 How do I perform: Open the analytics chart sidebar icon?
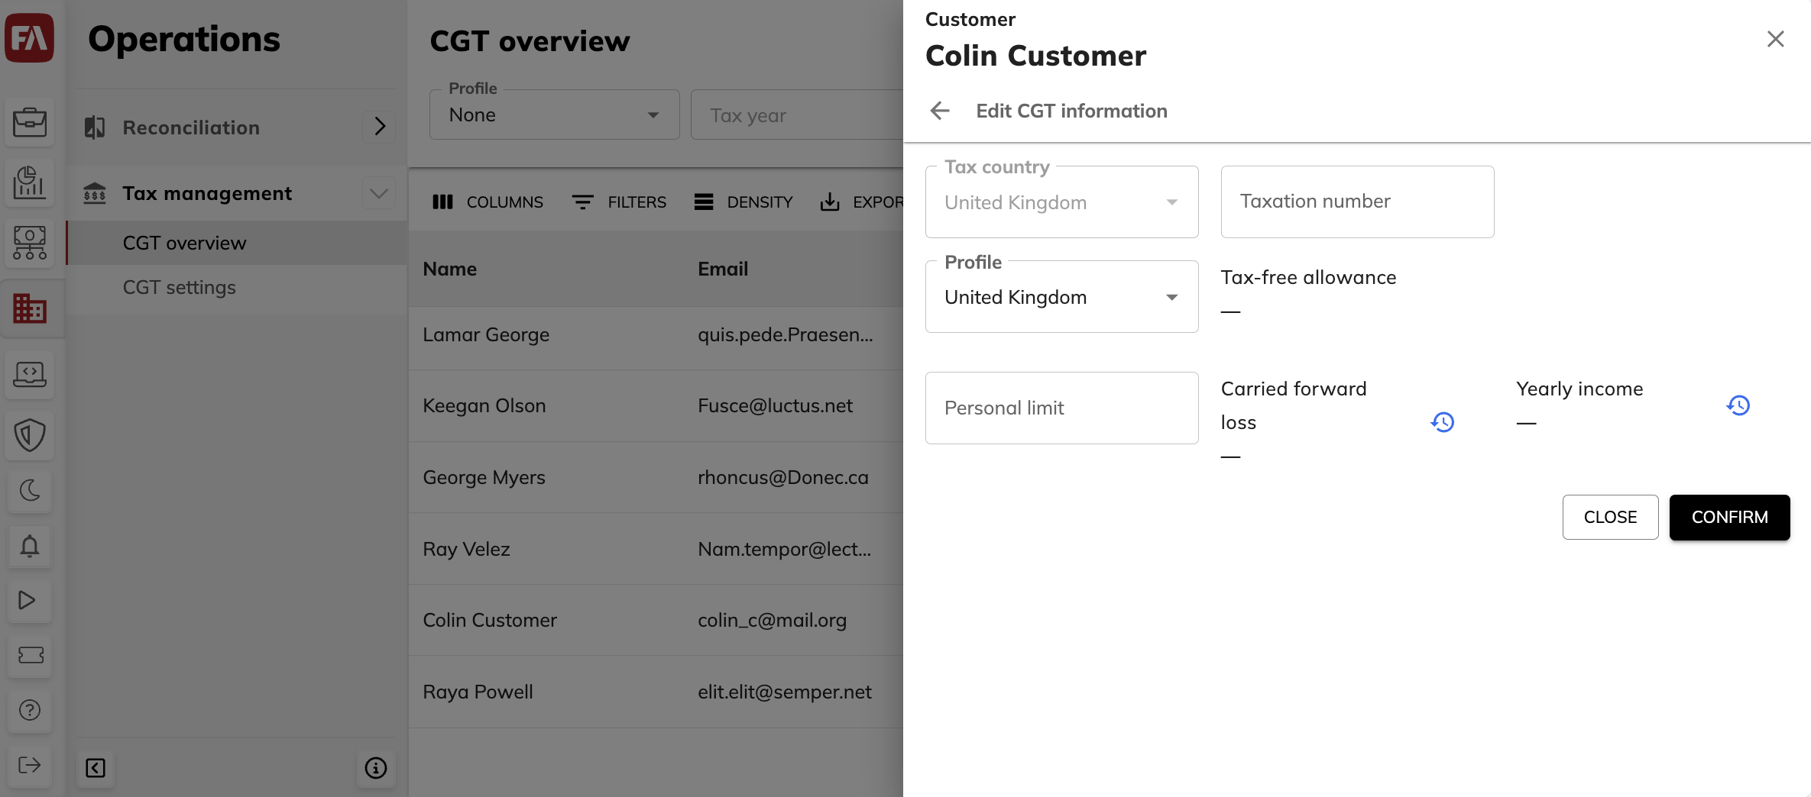[x=30, y=182]
